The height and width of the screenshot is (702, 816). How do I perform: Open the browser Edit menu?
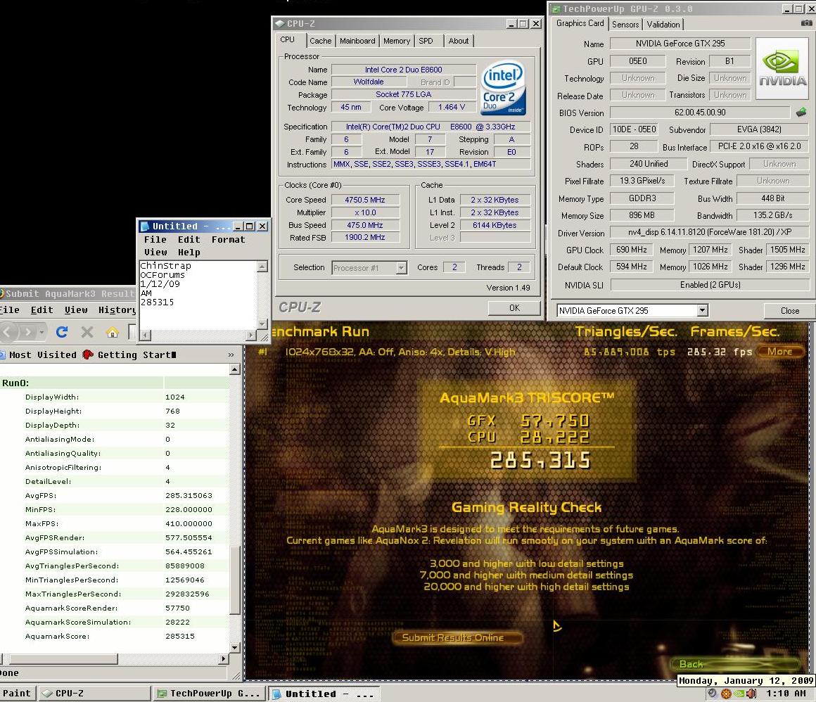pos(42,309)
